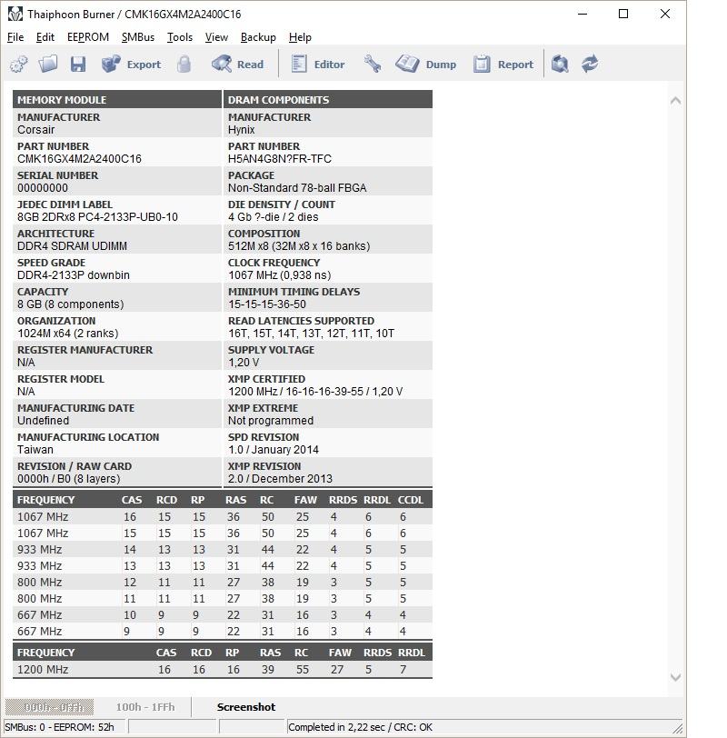The height and width of the screenshot is (738, 727).
Task: Open the Edit menu
Action: pyautogui.click(x=45, y=37)
